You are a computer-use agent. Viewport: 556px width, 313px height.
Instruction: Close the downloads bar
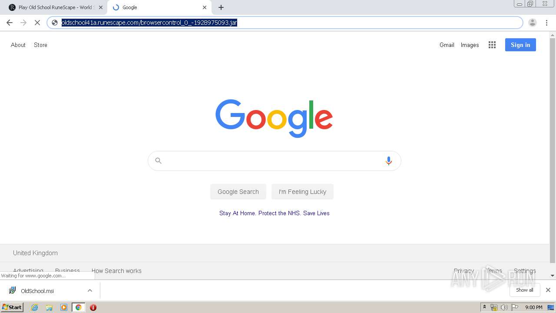[548, 290]
